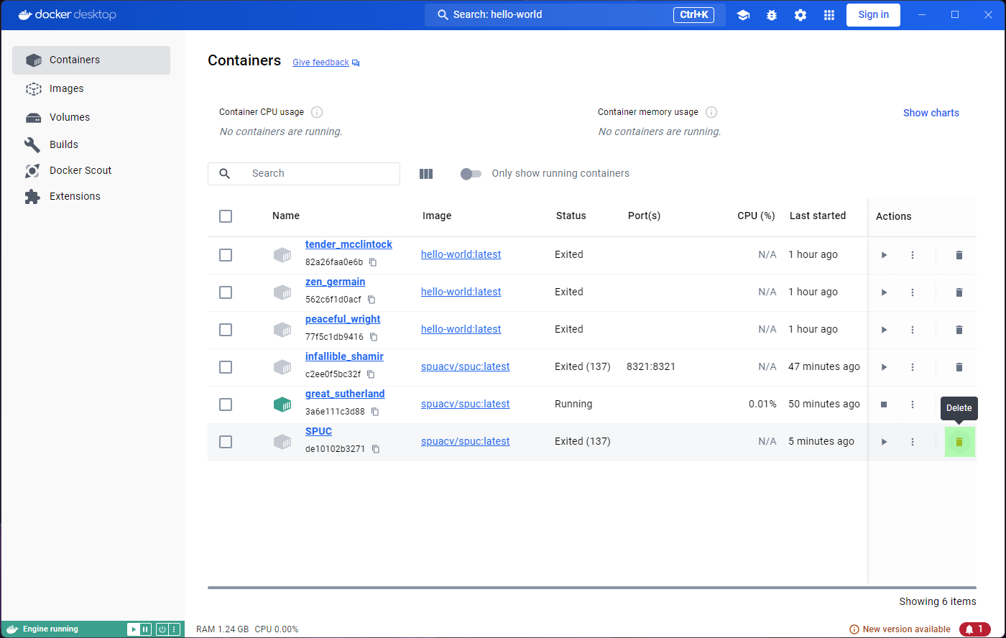Open more actions menu for zen_germain
Viewport: 1006px width, 638px height.
coord(913,292)
